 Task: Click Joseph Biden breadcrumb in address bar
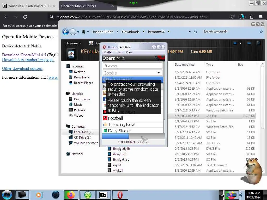click(103, 32)
